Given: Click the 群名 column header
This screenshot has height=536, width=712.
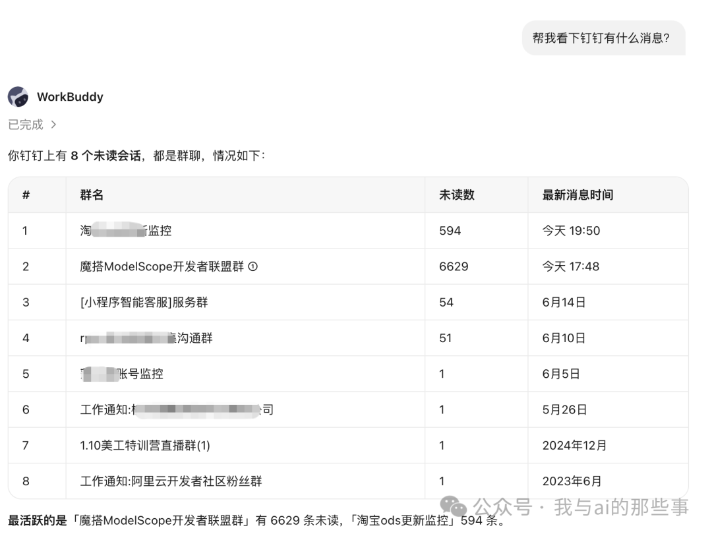Looking at the screenshot, I should click(92, 195).
